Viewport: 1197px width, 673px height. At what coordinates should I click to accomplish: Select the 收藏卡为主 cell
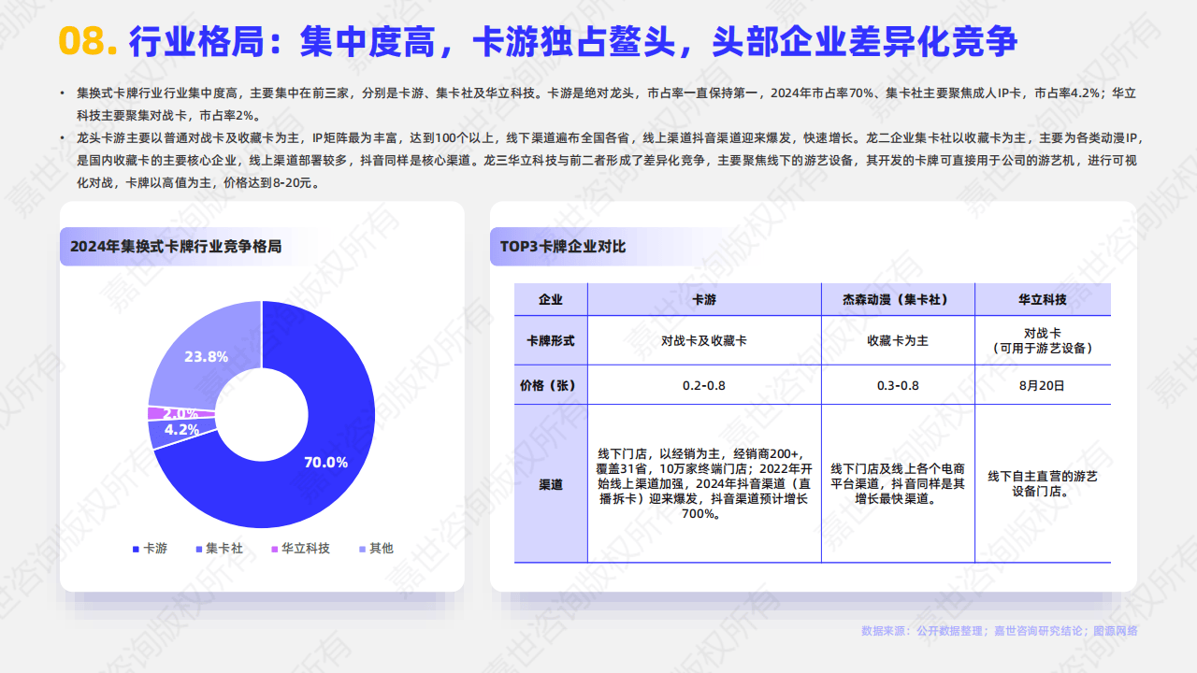(898, 340)
